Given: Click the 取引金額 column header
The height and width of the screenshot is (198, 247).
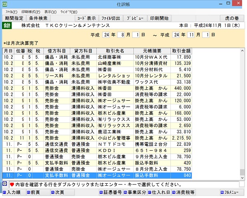Looking at the screenshot, I should click(181, 51).
